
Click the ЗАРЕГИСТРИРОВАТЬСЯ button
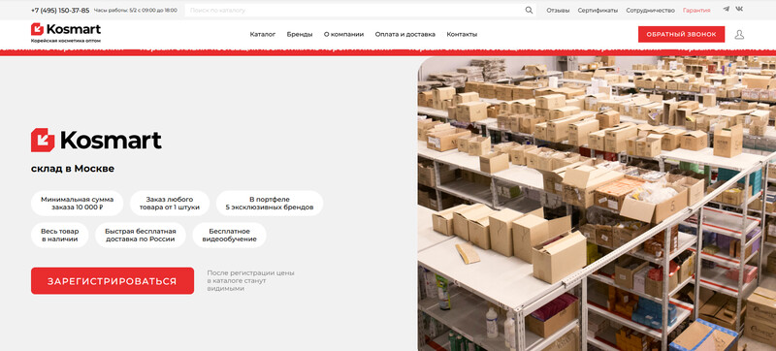pyautogui.click(x=113, y=281)
